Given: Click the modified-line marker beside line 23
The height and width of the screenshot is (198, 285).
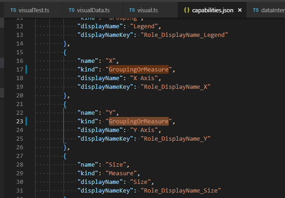Looking at the screenshot, I should click(26, 122).
